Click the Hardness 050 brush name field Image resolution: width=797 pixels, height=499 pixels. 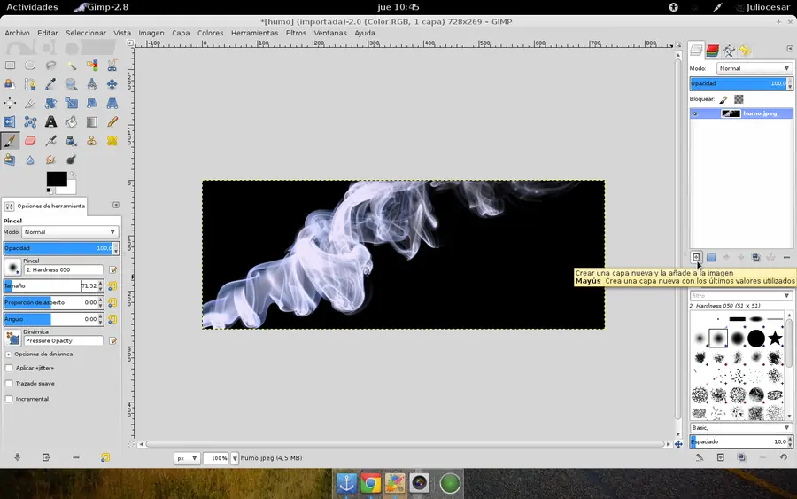(x=63, y=269)
